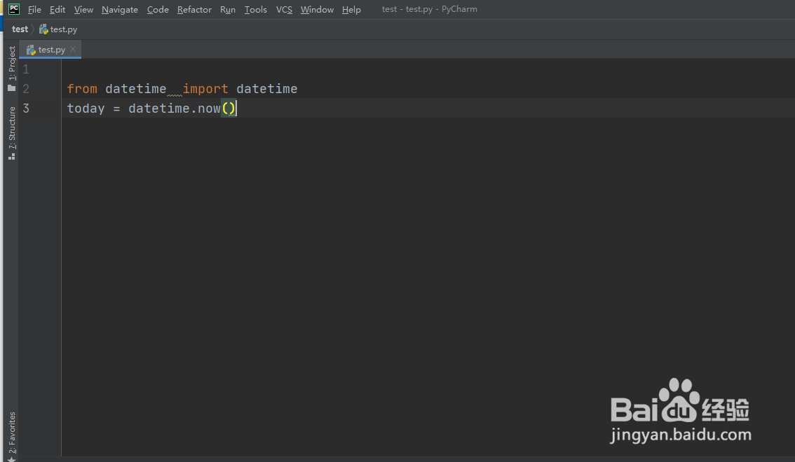Open the 2: Favorites tool window
795x462 pixels.
[x=12, y=433]
